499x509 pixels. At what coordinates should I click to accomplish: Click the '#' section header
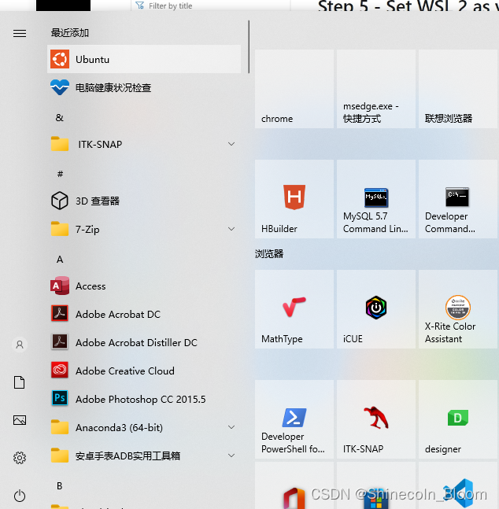pos(60,174)
